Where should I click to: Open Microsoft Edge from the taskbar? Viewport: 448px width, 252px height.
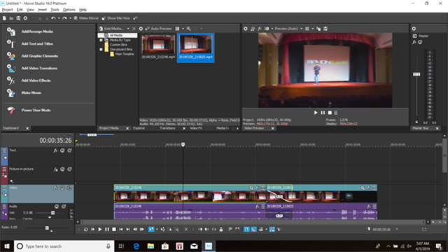[x=136, y=246]
